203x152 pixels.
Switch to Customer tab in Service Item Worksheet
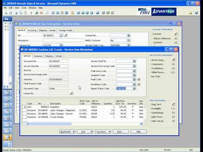pyautogui.click(x=38, y=56)
